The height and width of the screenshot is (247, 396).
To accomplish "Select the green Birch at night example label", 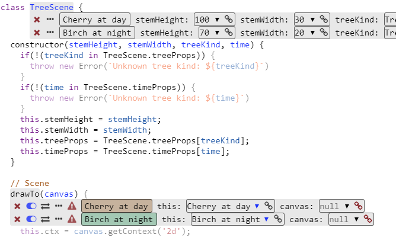I will [119, 219].
